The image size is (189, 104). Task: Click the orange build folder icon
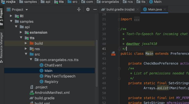32,43
